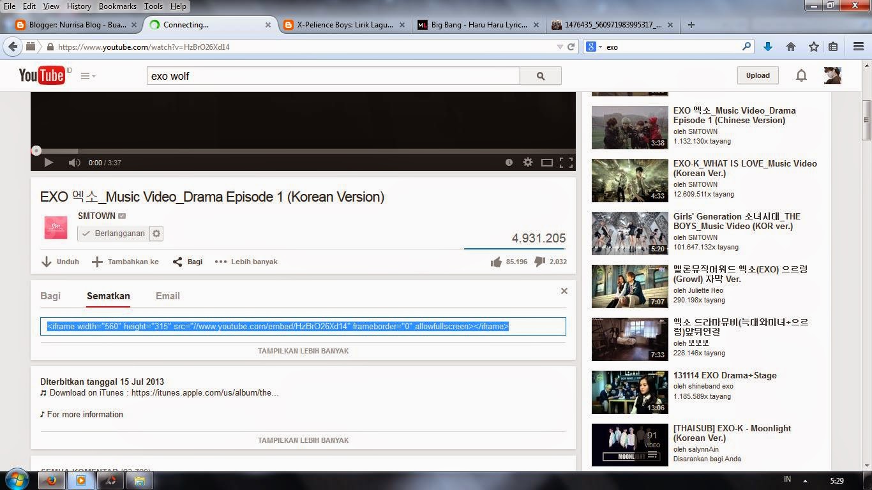Click the YouTube logo

point(42,75)
